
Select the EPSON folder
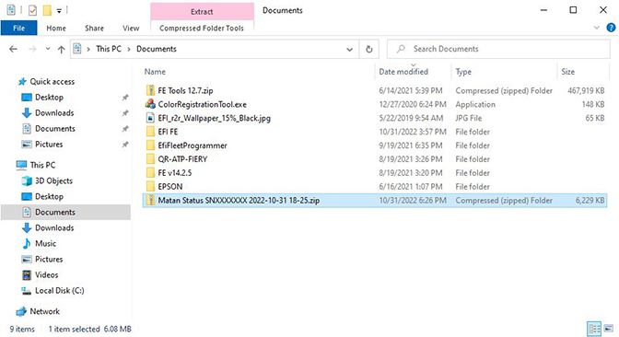tap(170, 187)
